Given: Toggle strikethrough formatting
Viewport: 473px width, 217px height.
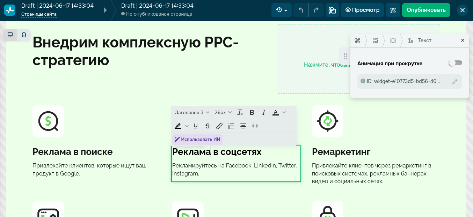Looking at the screenshot, I should [x=208, y=126].
